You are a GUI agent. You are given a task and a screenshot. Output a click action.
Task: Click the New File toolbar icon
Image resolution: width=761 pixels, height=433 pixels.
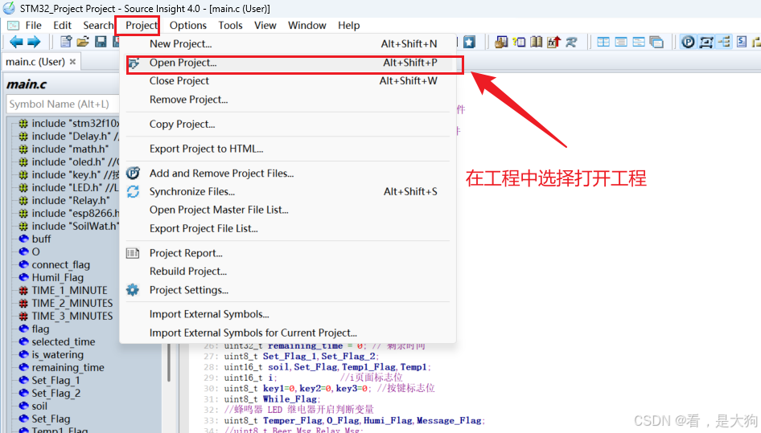click(x=65, y=43)
